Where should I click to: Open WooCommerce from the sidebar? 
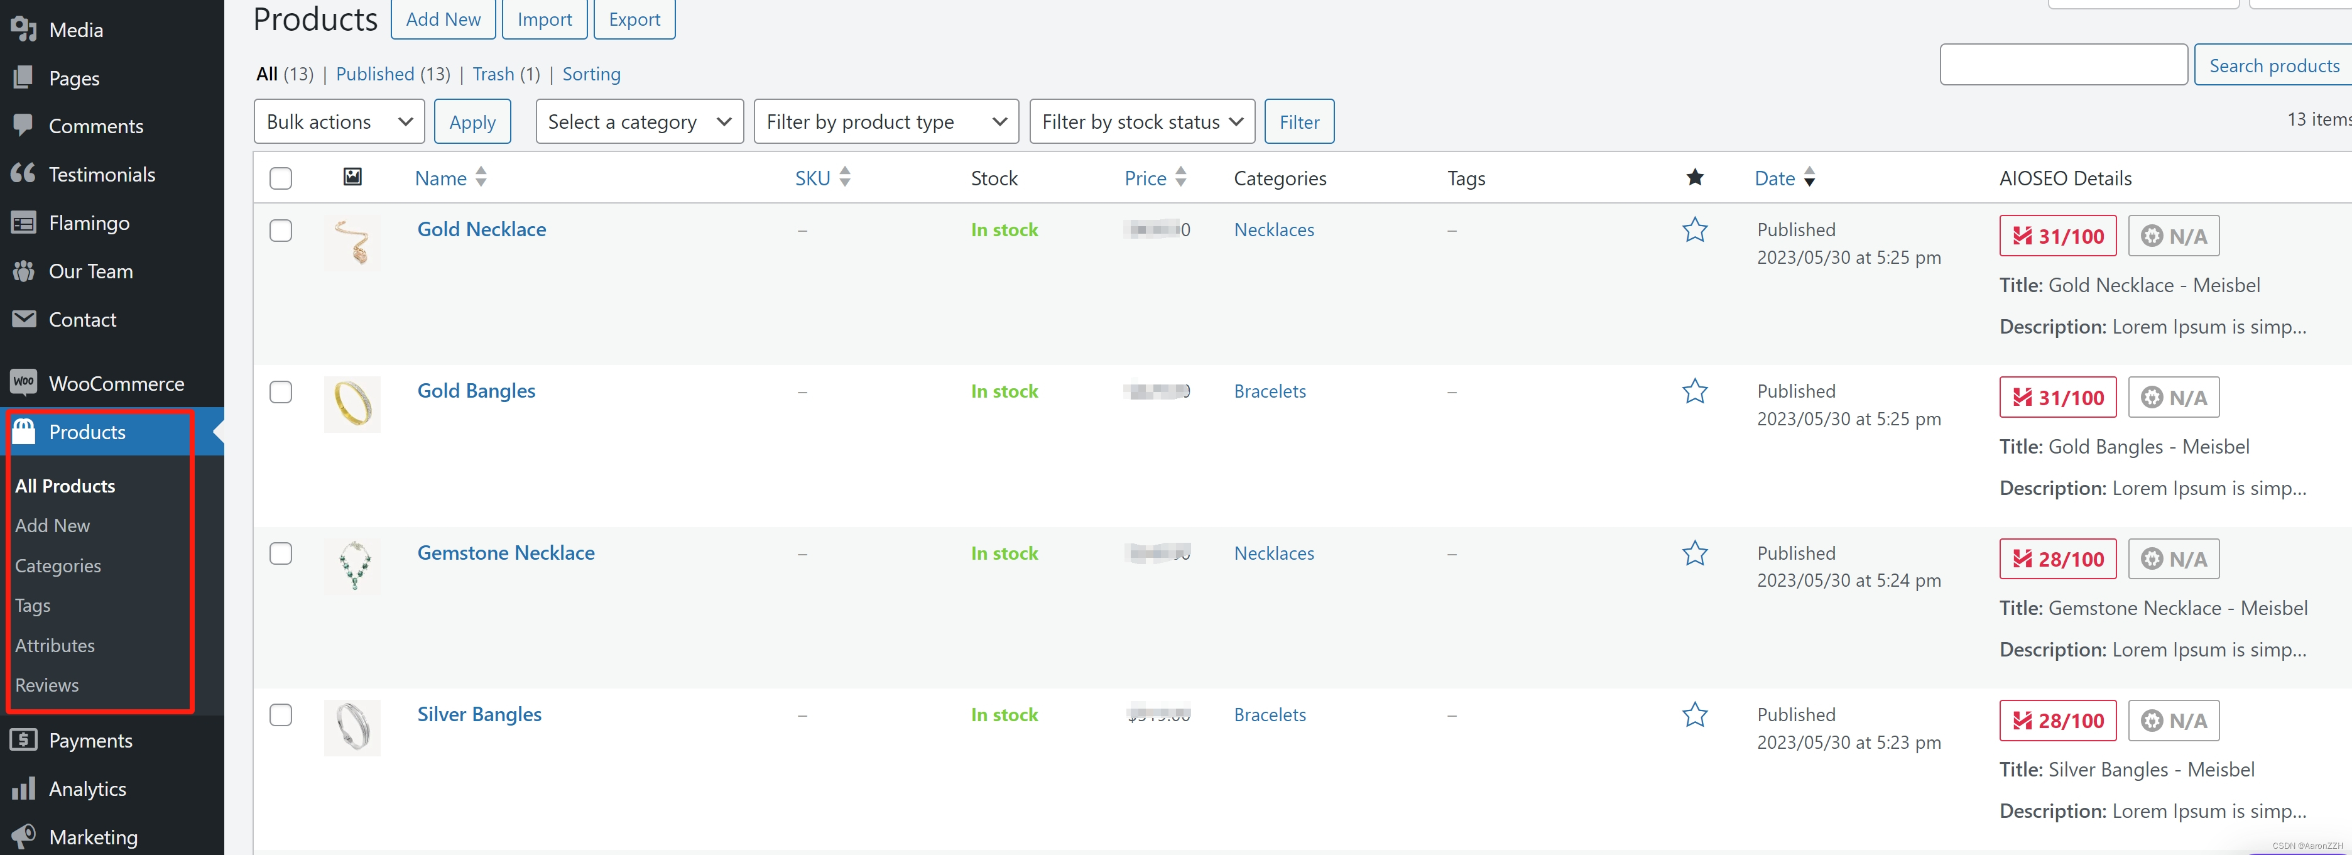(116, 384)
